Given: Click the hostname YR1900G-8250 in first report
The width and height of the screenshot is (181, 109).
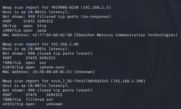Looking at the screenshot, I should click(x=65, y=7).
